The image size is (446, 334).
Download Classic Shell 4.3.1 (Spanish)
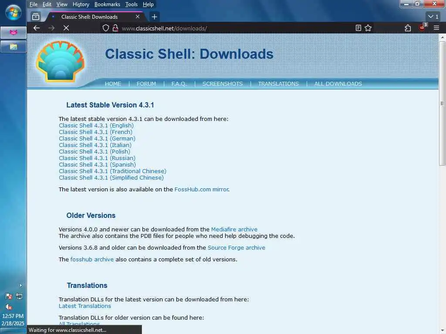97,164
